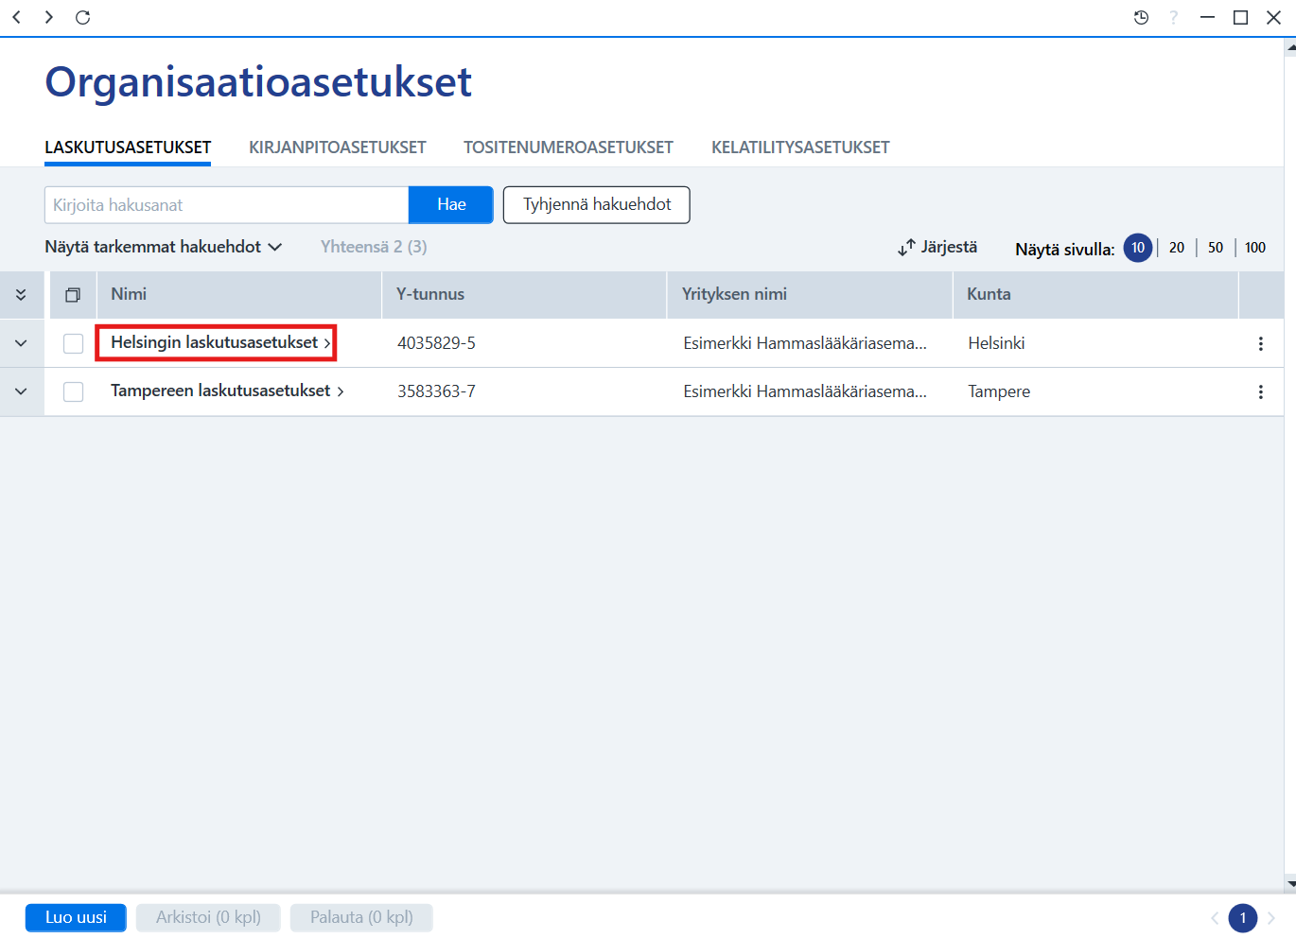This screenshot has width=1296, height=938.
Task: Click the Arkistoi (0 kpl) button
Action: point(208,917)
